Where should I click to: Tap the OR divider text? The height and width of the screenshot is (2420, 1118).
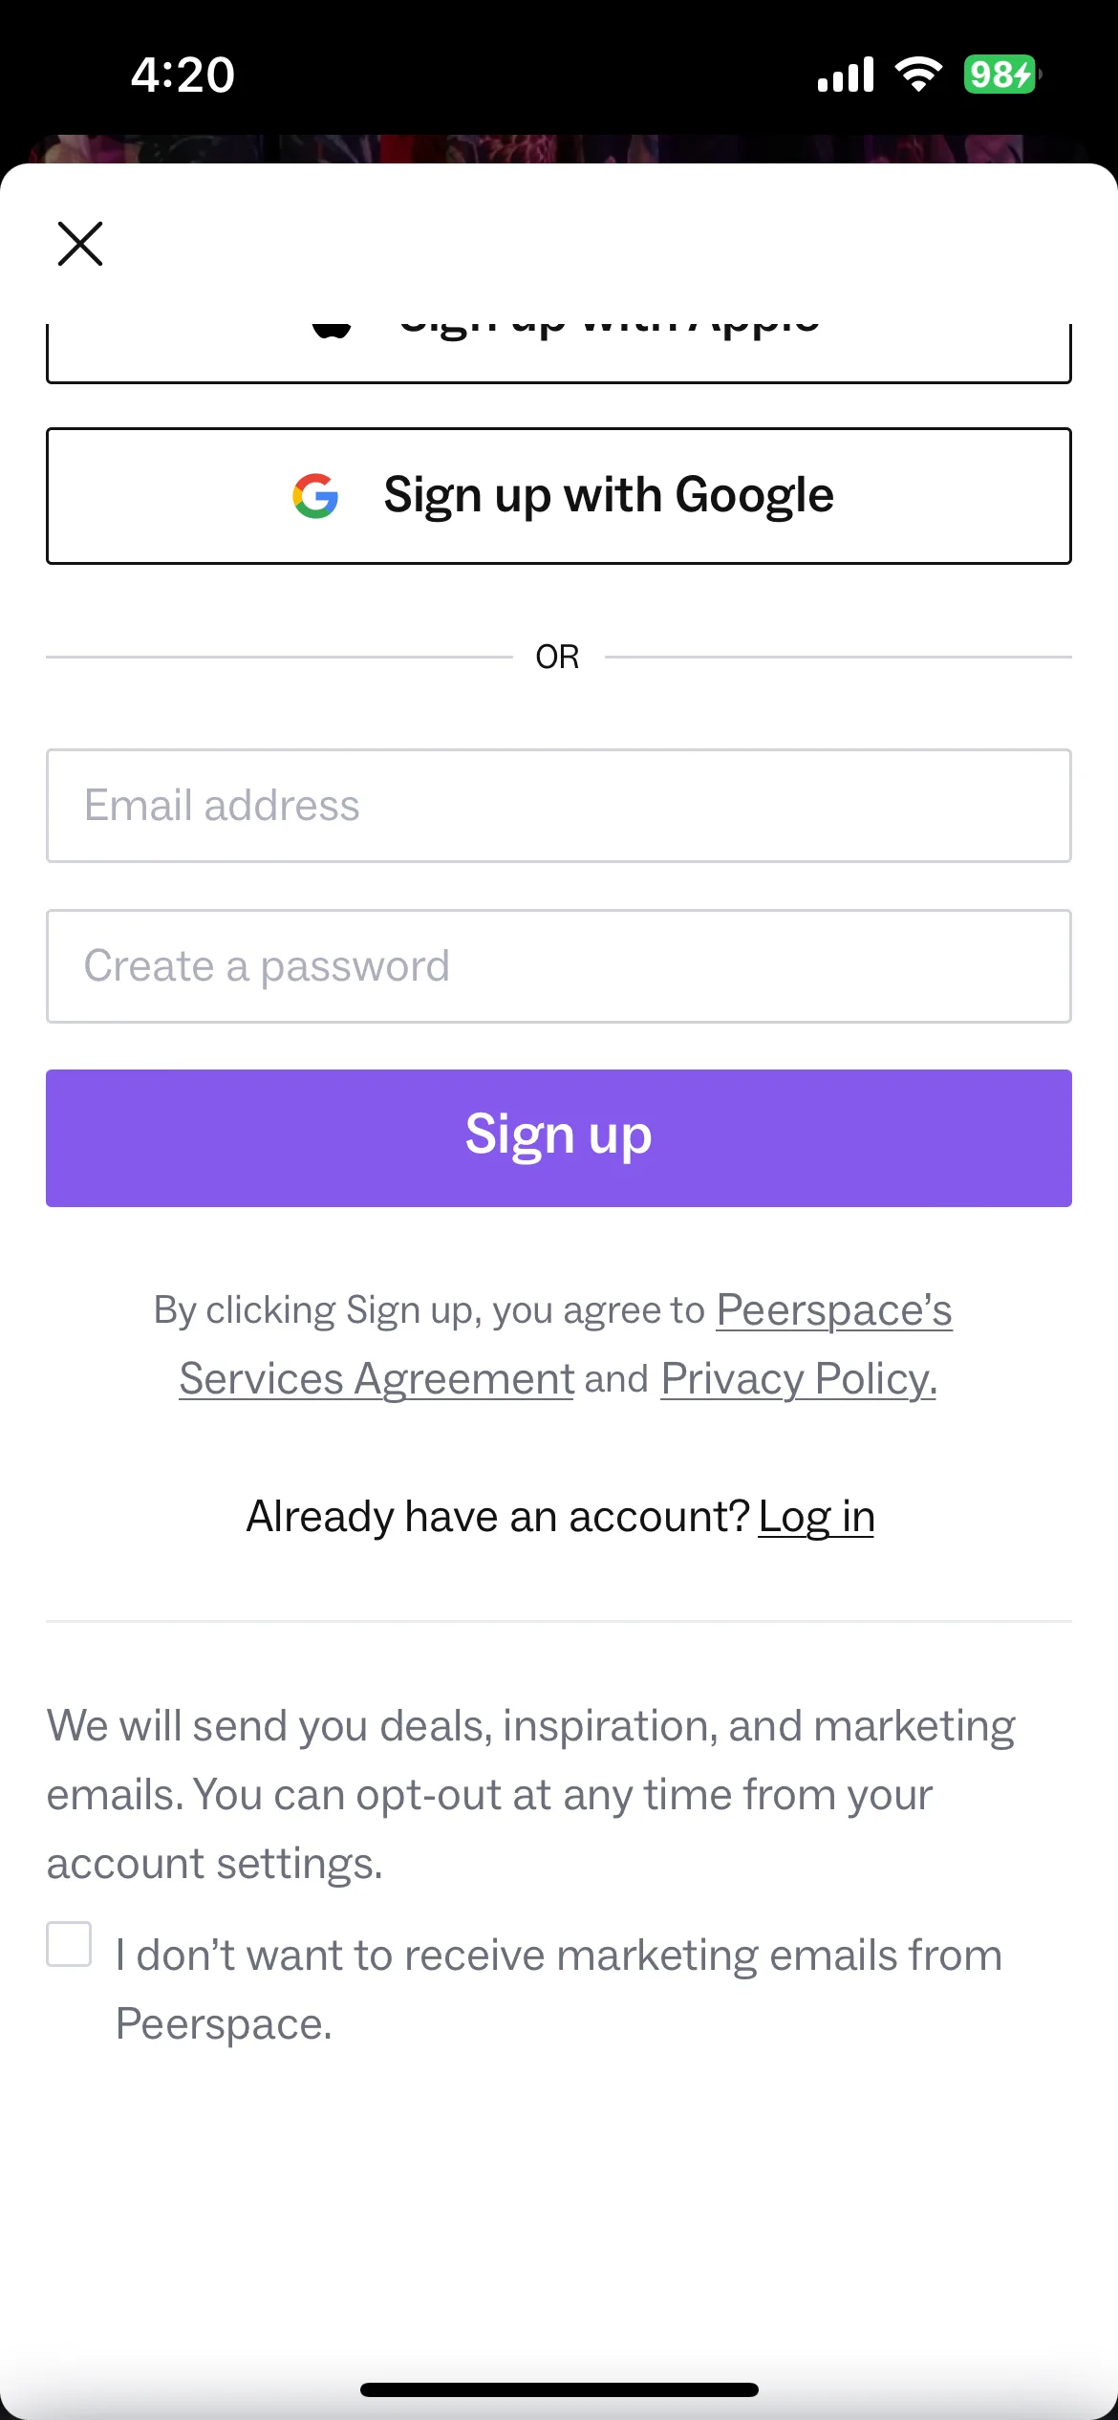[558, 657]
